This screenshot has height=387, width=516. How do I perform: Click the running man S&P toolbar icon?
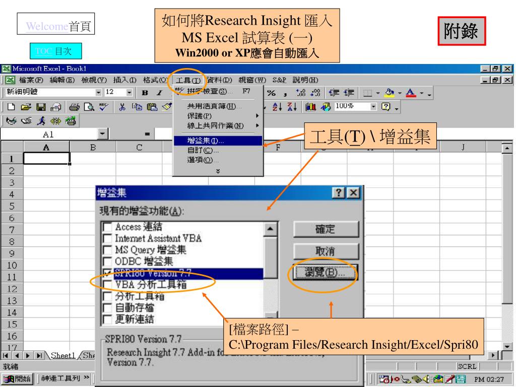point(41,121)
